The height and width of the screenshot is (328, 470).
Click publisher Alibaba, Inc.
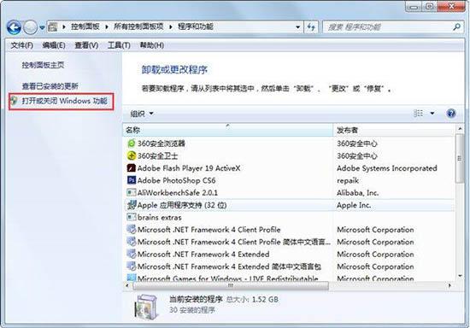point(357,192)
